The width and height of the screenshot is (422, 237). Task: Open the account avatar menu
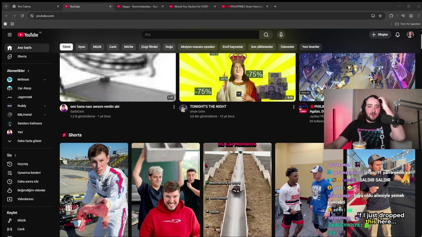410,35
